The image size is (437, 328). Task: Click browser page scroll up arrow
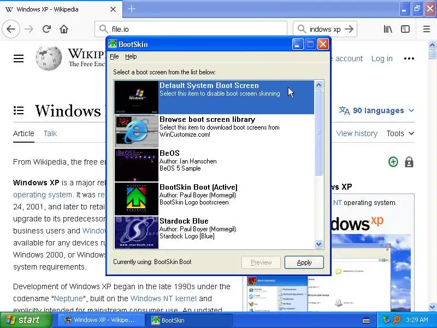(x=432, y=45)
